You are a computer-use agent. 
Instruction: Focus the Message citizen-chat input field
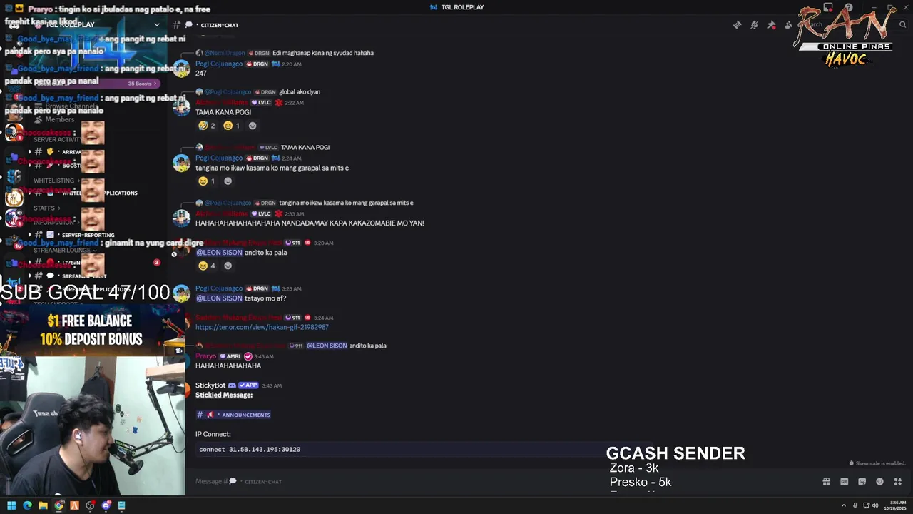(499, 482)
